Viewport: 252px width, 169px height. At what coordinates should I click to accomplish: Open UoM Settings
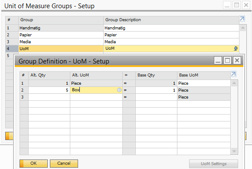(x=213, y=164)
